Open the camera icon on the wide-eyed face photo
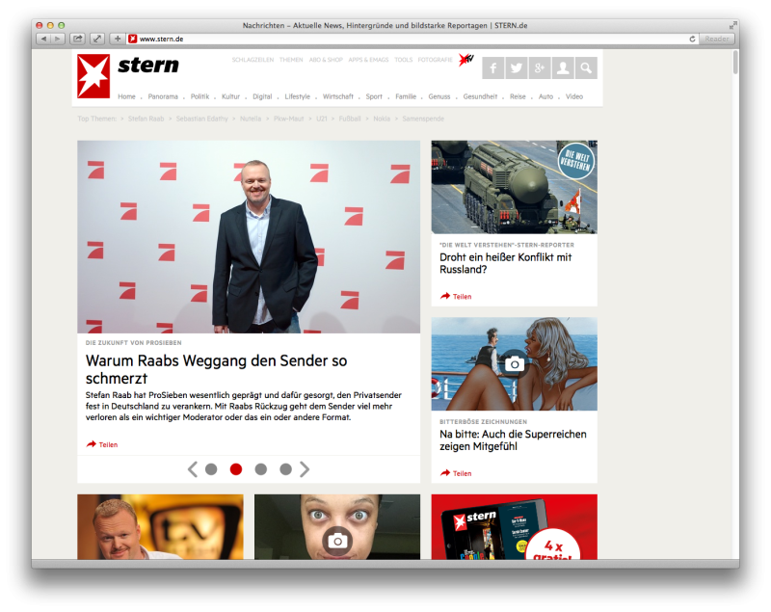Image resolution: width=771 pixels, height=612 pixels. click(x=337, y=542)
